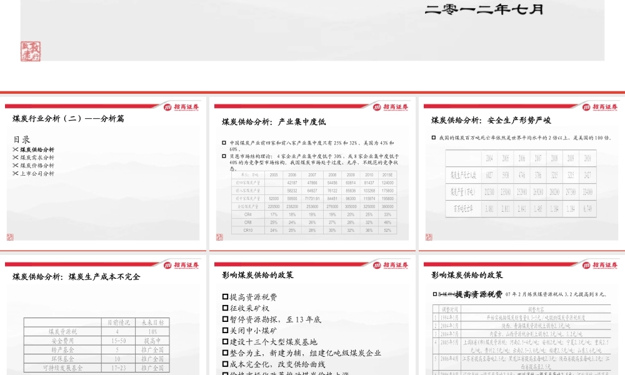Screen dimensions: 625x375
Task: Click the 2006年4月 table row
Action: (521, 362)
